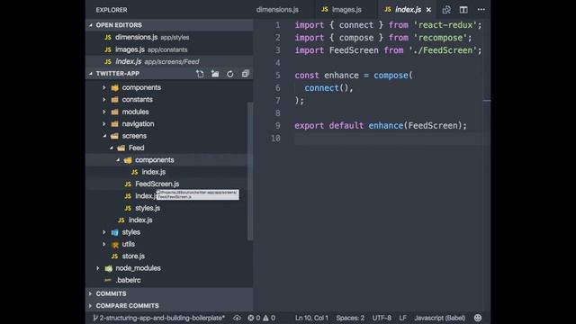The height and width of the screenshot is (324, 576).
Task: Create a new folder in TWITTER-APP
Action: click(215, 74)
